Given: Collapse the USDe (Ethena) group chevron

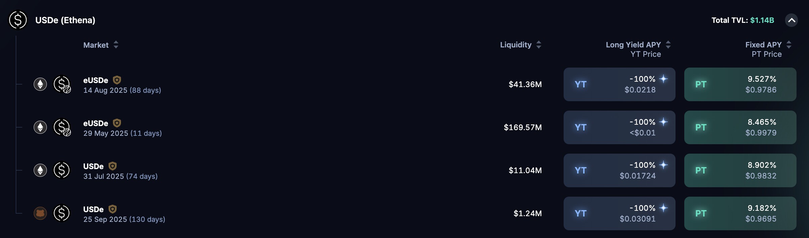Looking at the screenshot, I should coord(791,20).
